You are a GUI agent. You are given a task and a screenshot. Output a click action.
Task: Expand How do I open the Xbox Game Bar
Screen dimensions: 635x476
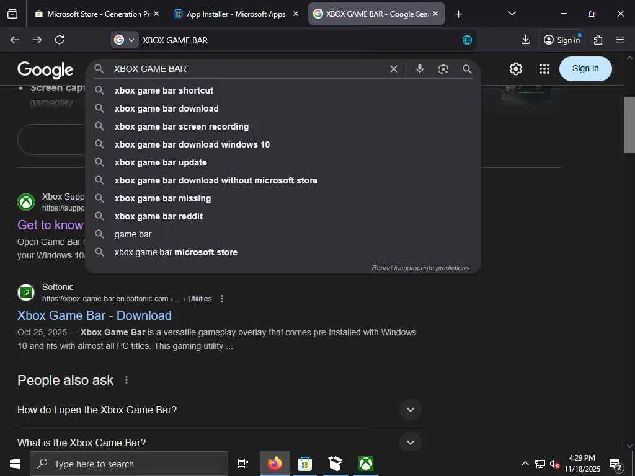point(411,410)
